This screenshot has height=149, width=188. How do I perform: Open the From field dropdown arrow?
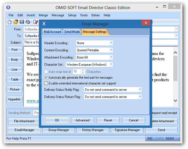pyautogui.click(x=176, y=29)
